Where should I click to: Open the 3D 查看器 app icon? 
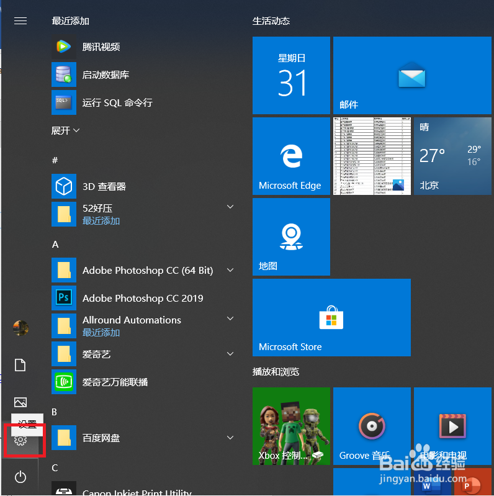coord(64,186)
